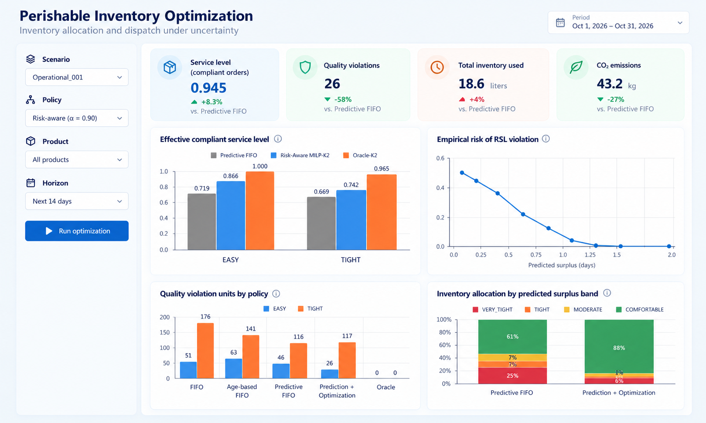The width and height of the screenshot is (706, 423).
Task: Click the Horizon calendar icon
Action: coord(30,183)
